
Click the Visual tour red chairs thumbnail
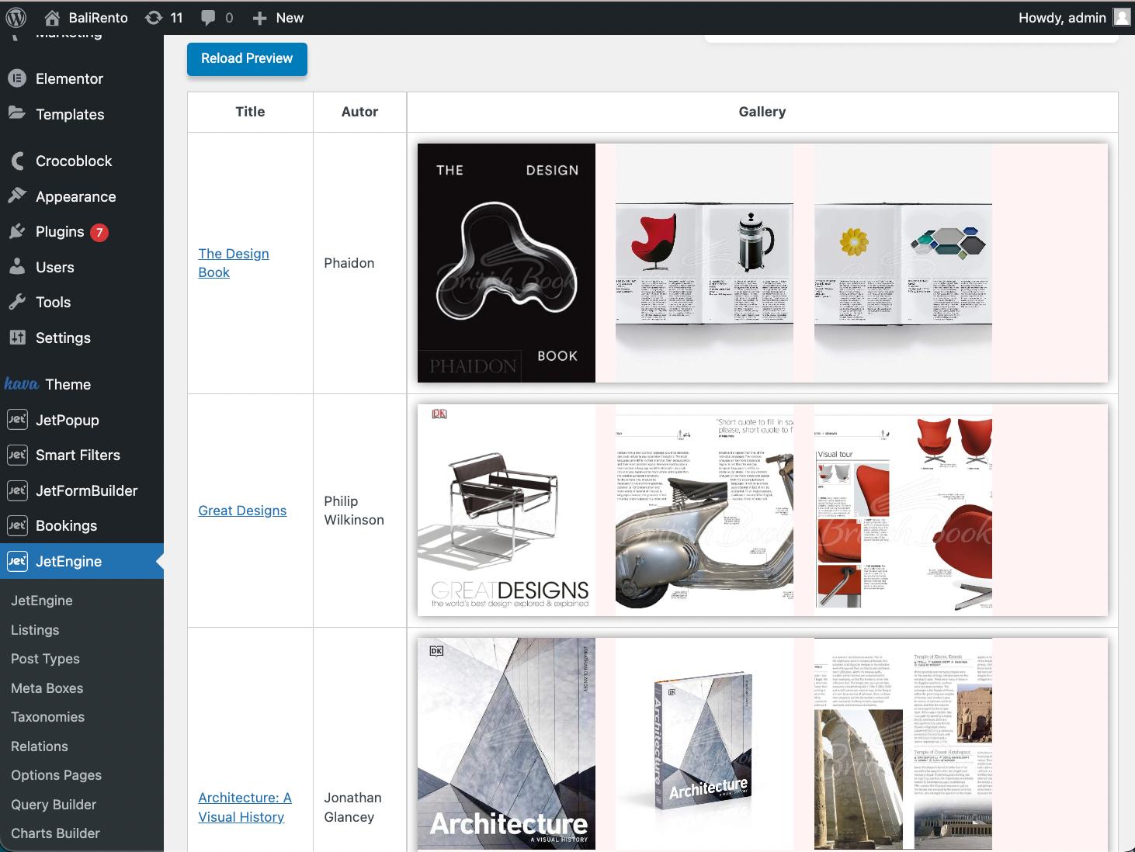click(x=903, y=510)
